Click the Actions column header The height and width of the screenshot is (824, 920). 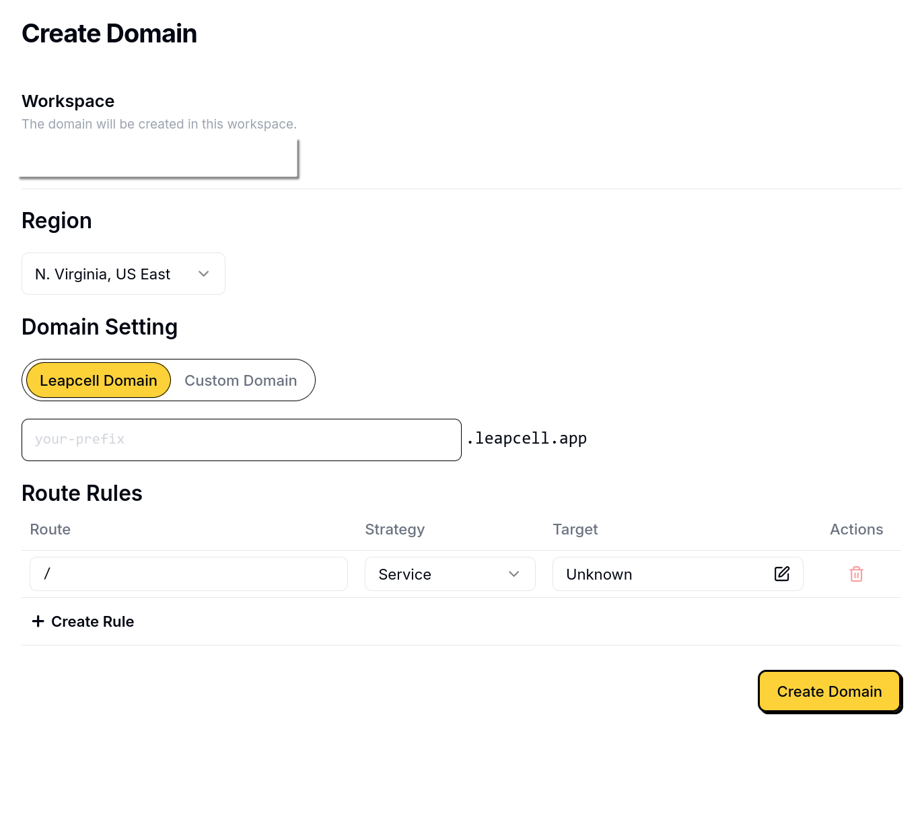coord(856,530)
